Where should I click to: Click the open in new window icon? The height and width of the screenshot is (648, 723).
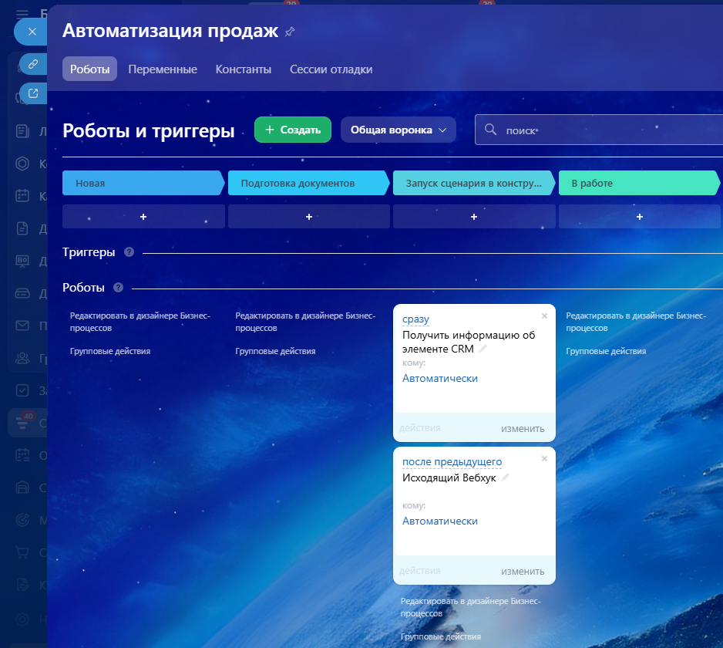pos(33,93)
